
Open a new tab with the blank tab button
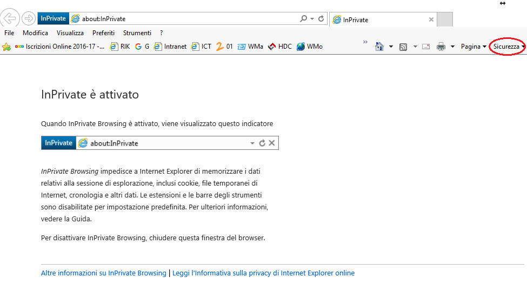point(445,19)
